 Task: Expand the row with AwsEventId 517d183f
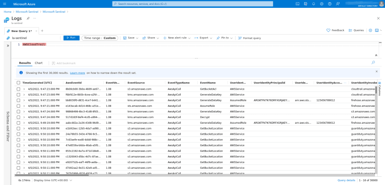click(x=24, y=117)
